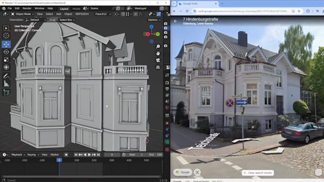Click the viewport zoom magnifier icon
This screenshot has height=182, width=324.
tap(158, 47)
